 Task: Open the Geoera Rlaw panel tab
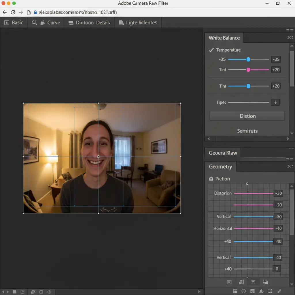(x=223, y=153)
